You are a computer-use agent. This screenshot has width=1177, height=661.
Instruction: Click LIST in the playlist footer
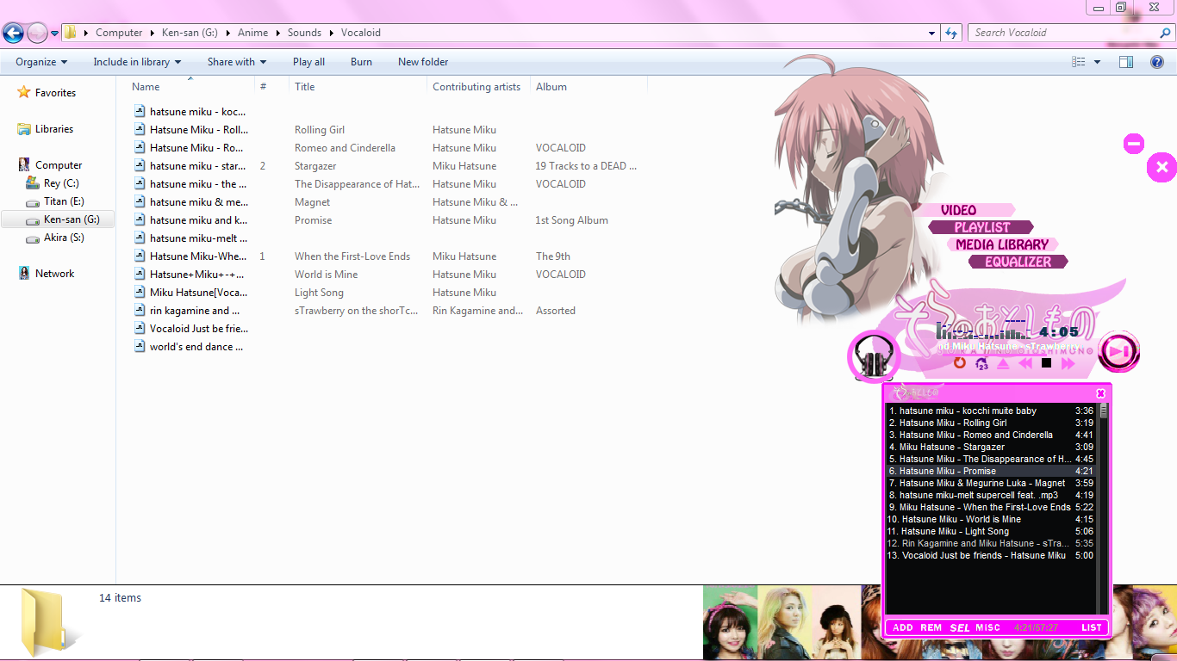tap(1092, 627)
